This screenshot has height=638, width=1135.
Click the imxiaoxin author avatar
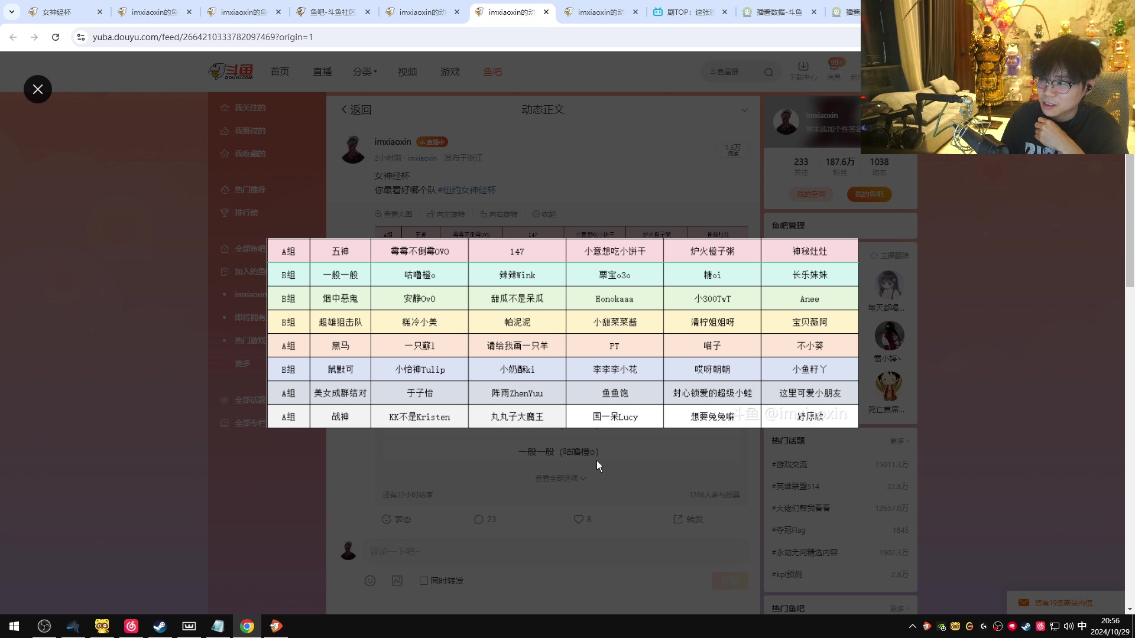click(x=354, y=149)
